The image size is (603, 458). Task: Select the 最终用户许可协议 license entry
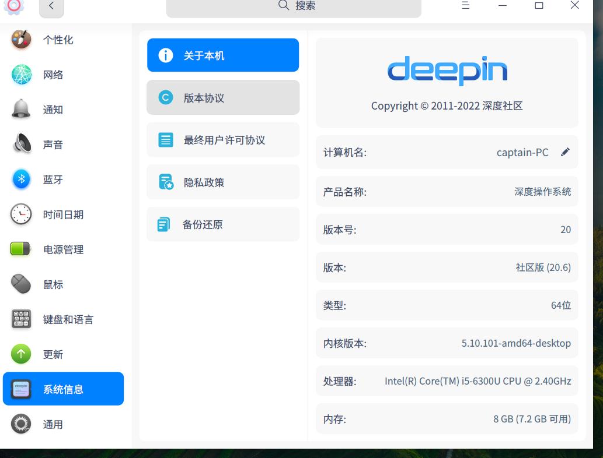pos(222,140)
